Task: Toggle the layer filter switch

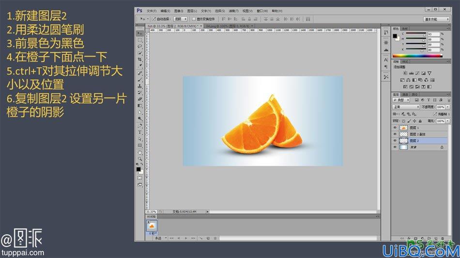Action: pyautogui.click(x=449, y=100)
